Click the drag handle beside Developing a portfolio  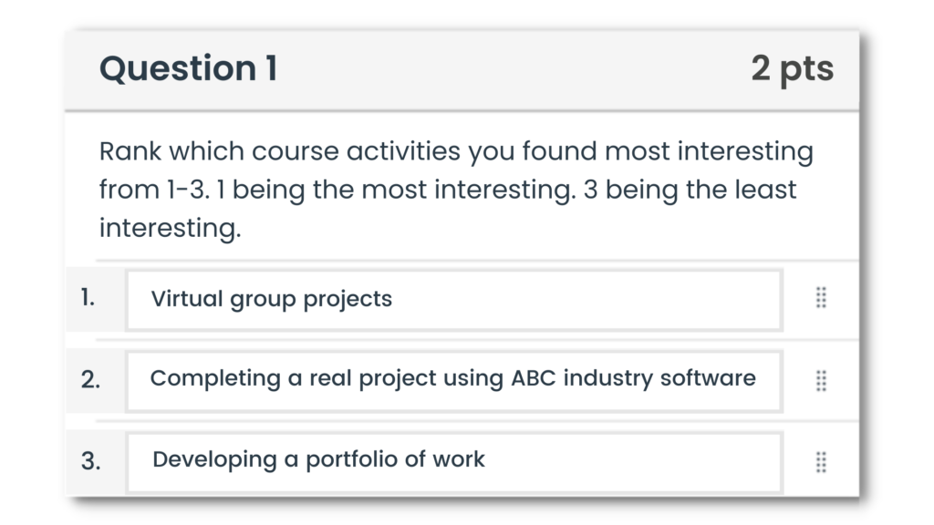pyautogui.click(x=820, y=461)
